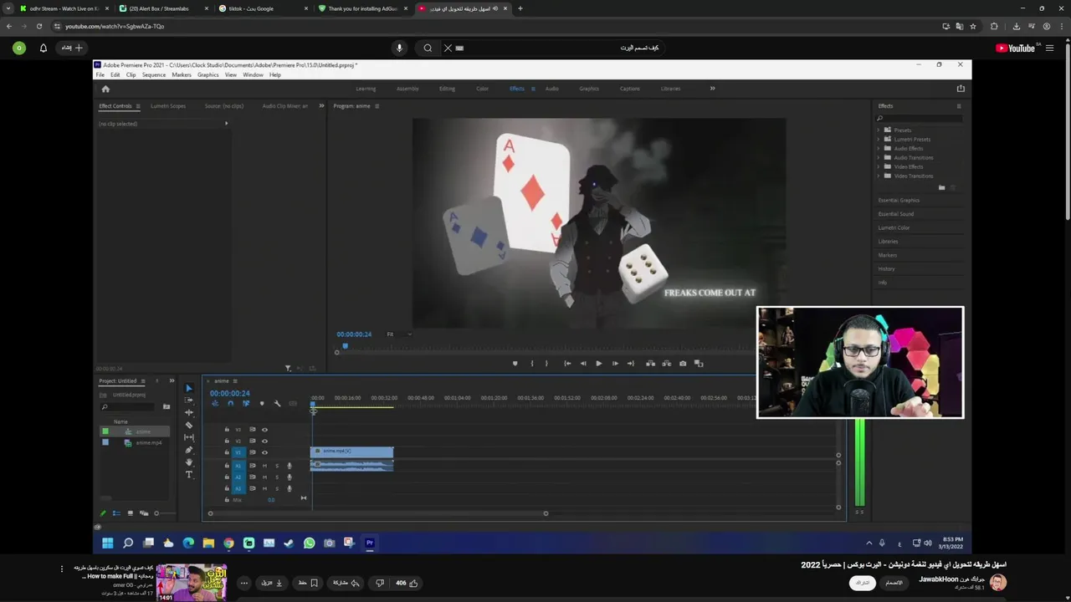This screenshot has height=602, width=1071.
Task: Select the Hand tool
Action: [x=188, y=462]
